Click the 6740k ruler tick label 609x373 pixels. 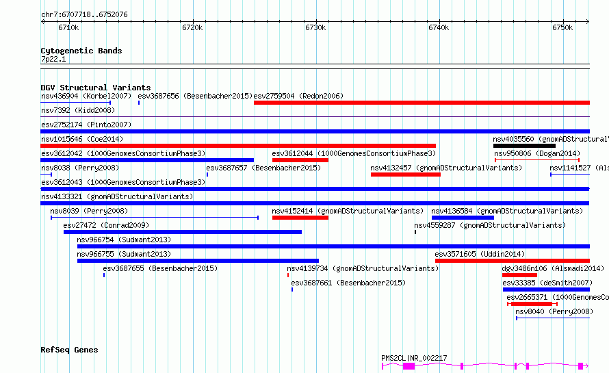[x=439, y=27]
